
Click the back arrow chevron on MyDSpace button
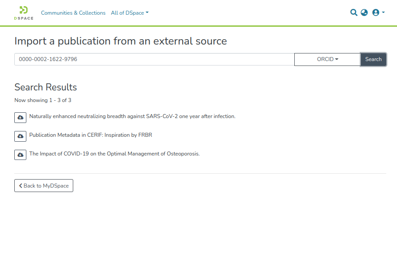point(21,186)
